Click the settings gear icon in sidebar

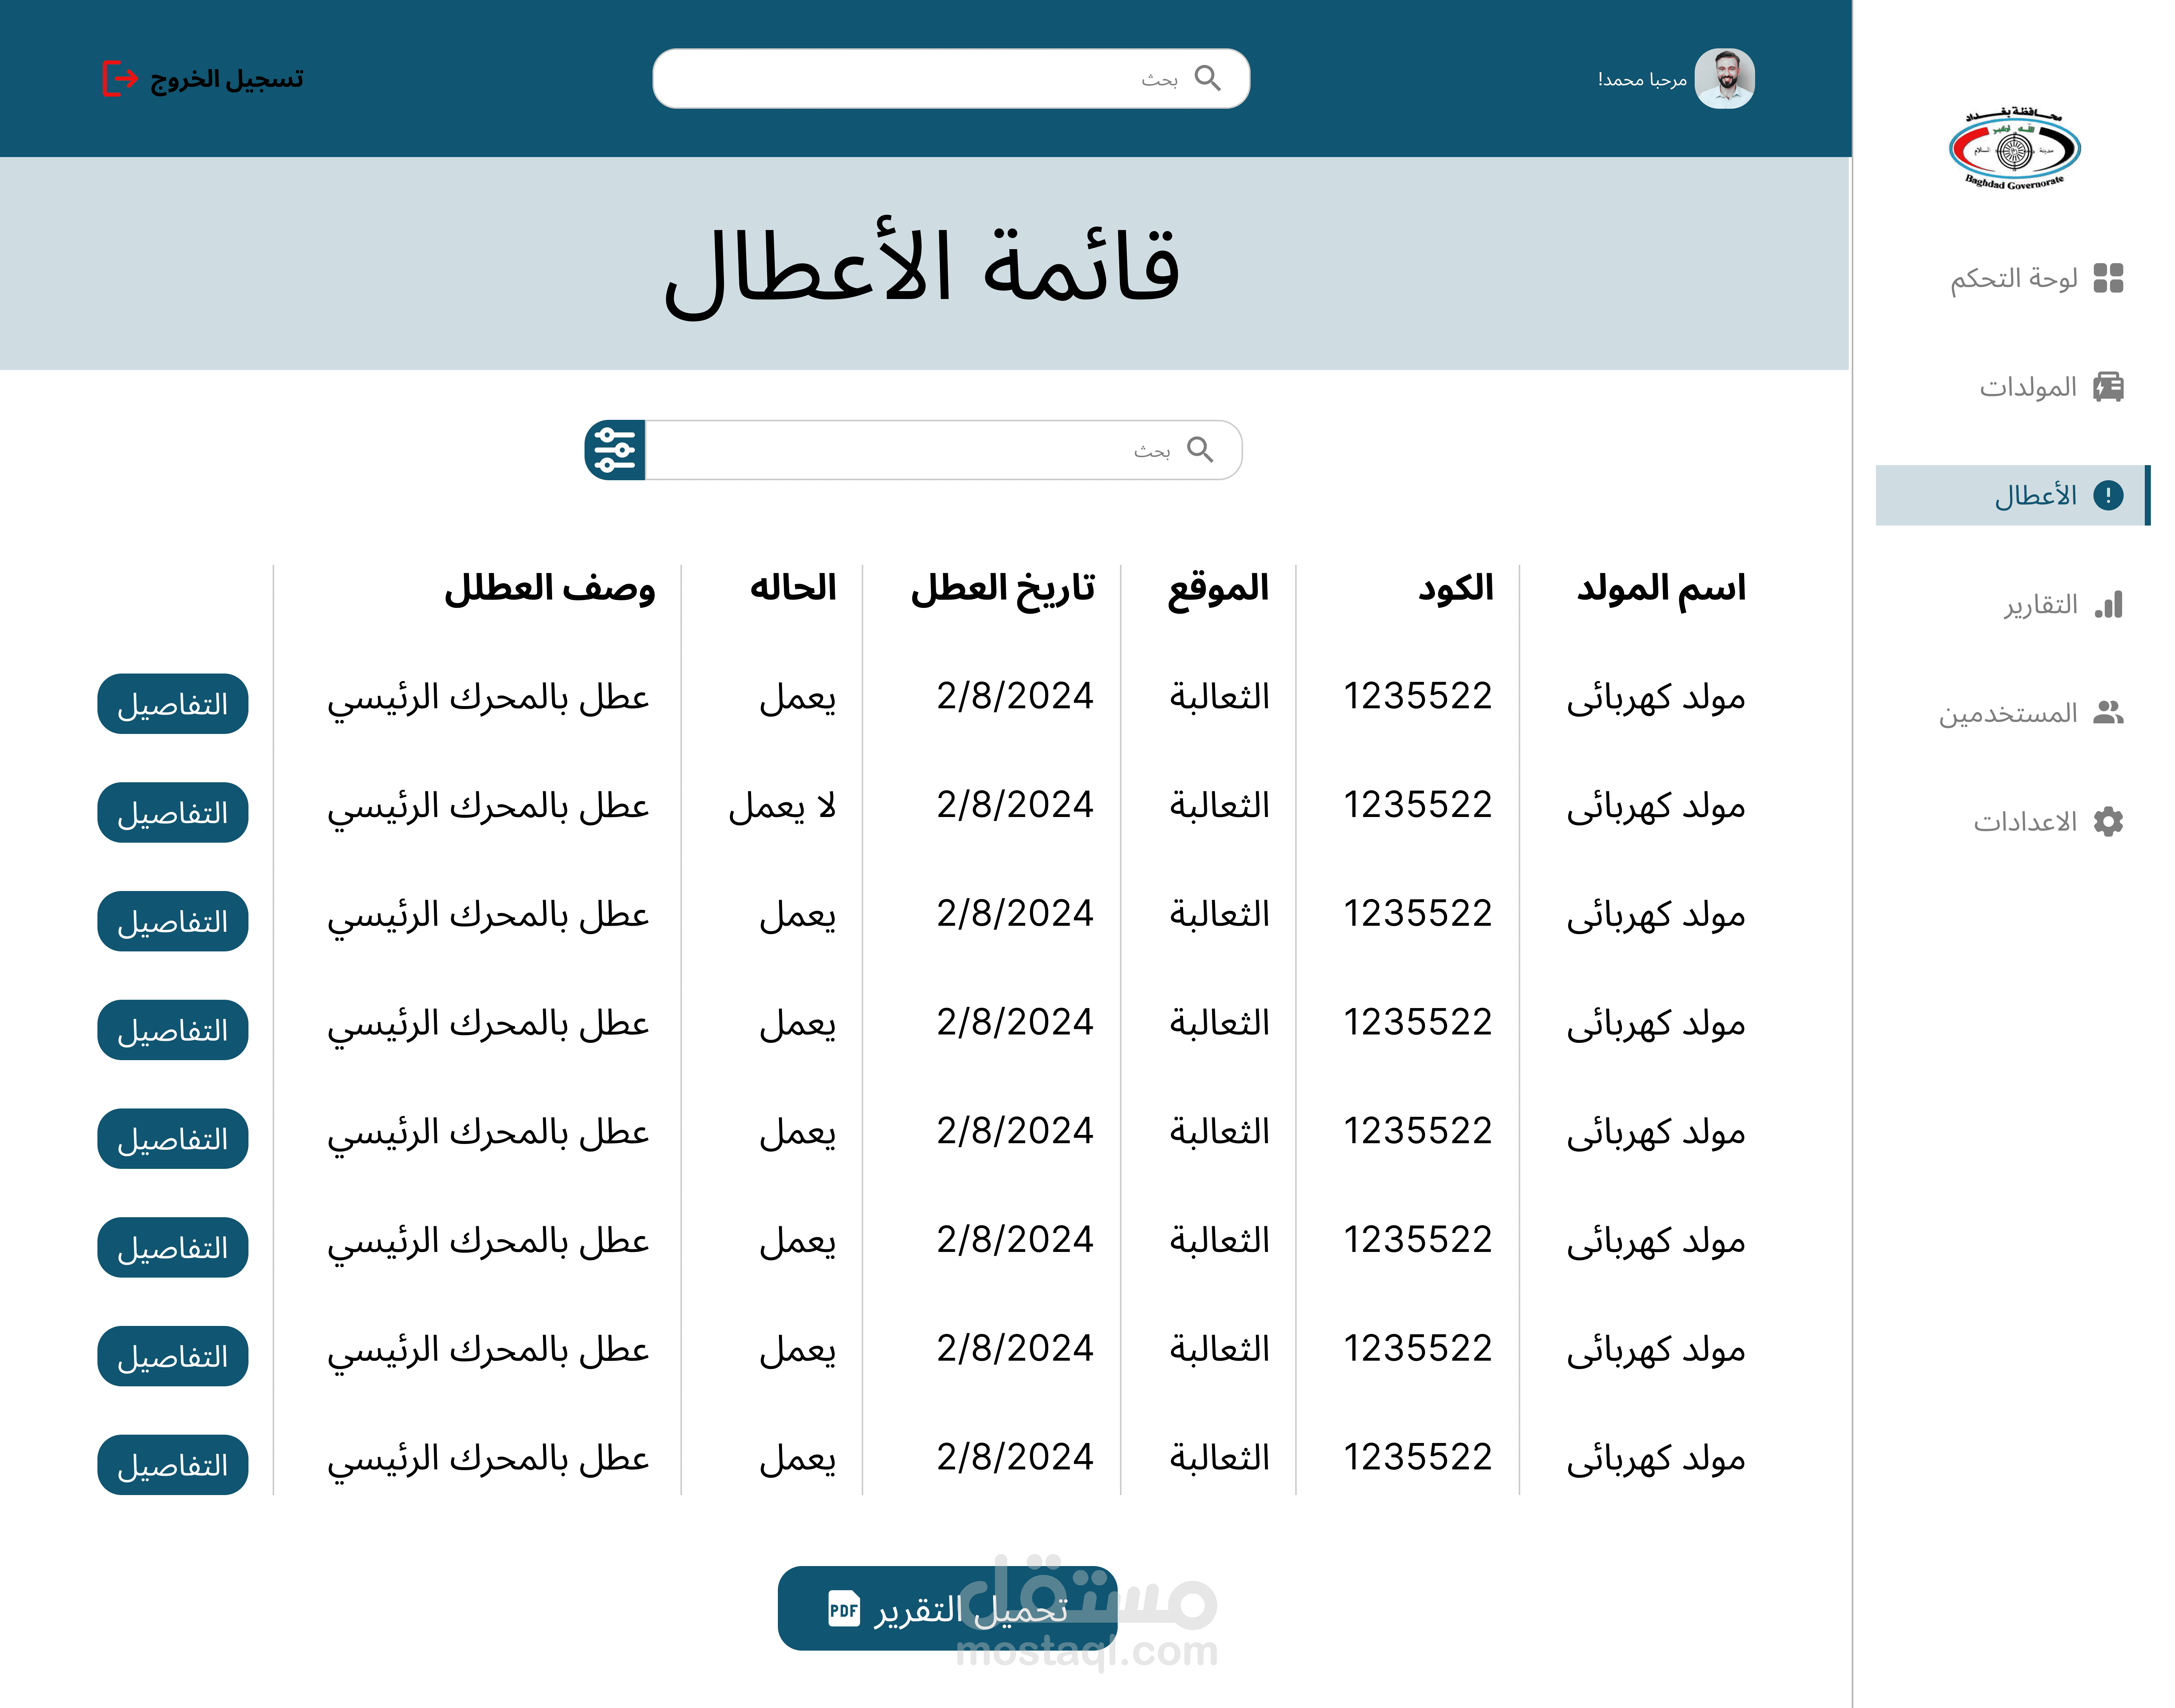click(x=2108, y=822)
